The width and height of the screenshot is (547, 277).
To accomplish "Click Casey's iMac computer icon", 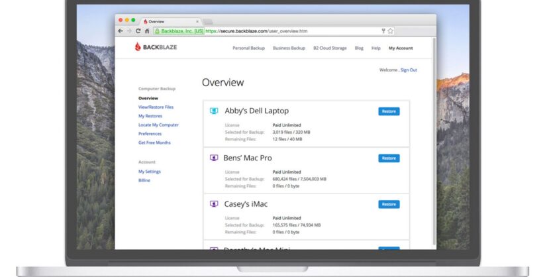I will coord(214,204).
